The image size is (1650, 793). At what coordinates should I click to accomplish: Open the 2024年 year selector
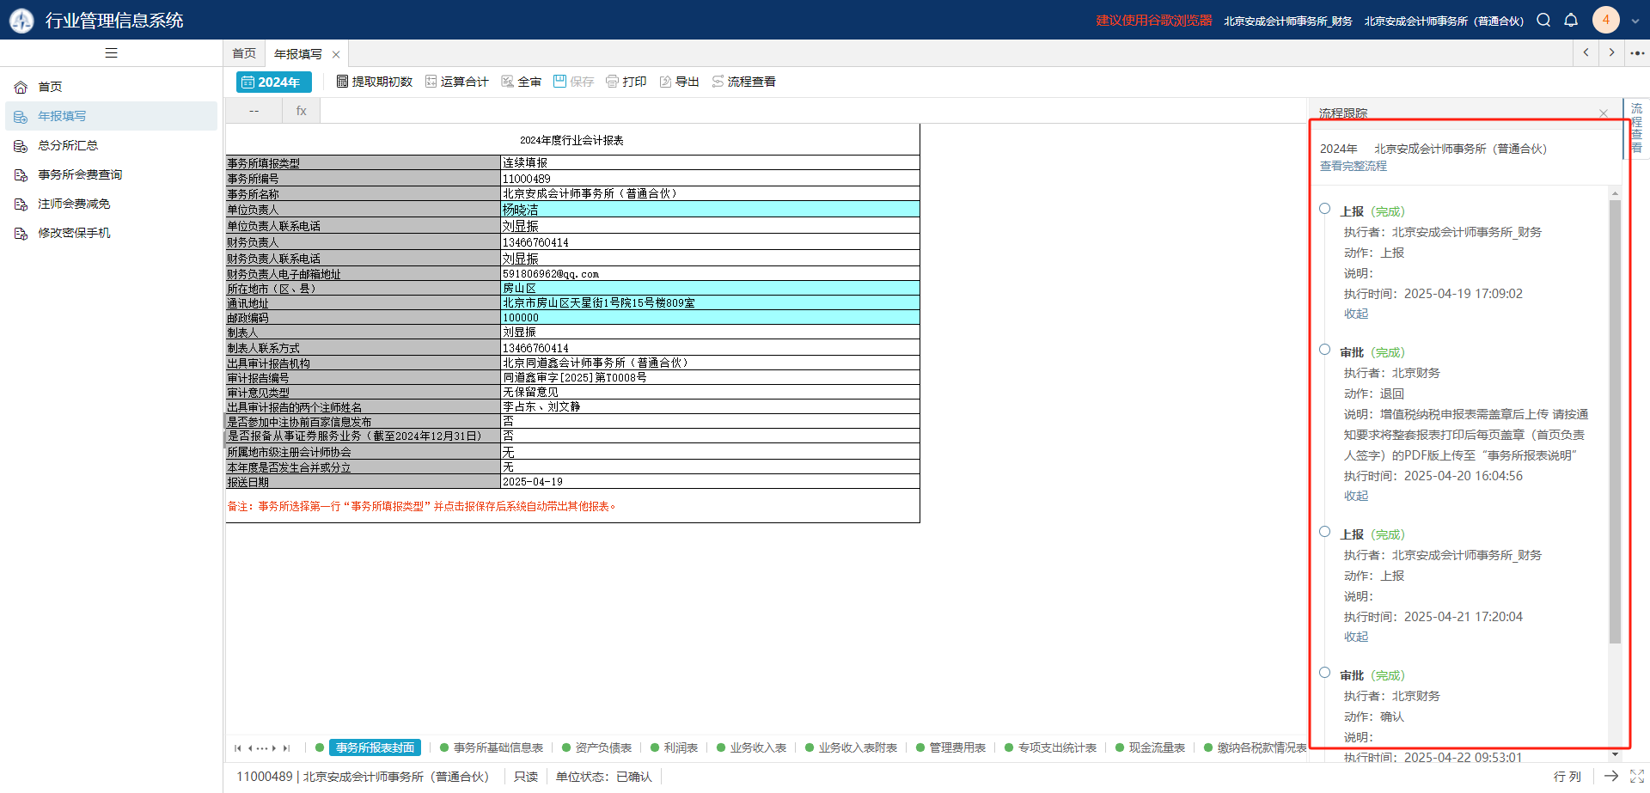click(x=273, y=82)
